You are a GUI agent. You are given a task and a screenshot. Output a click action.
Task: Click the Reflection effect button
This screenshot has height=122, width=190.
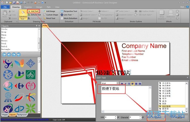tap(171, 15)
